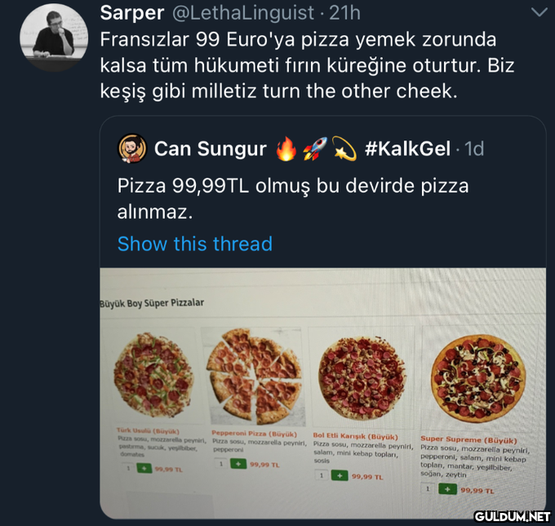Open the tweet options chevron menu

(x=539, y=12)
